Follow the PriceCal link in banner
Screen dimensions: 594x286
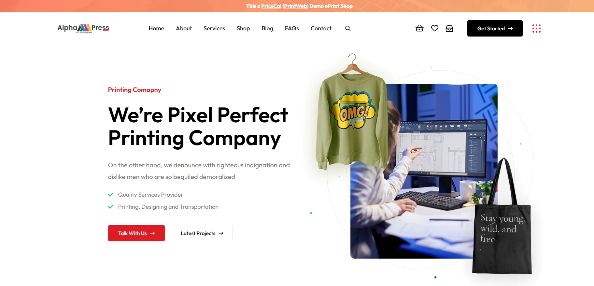point(271,6)
